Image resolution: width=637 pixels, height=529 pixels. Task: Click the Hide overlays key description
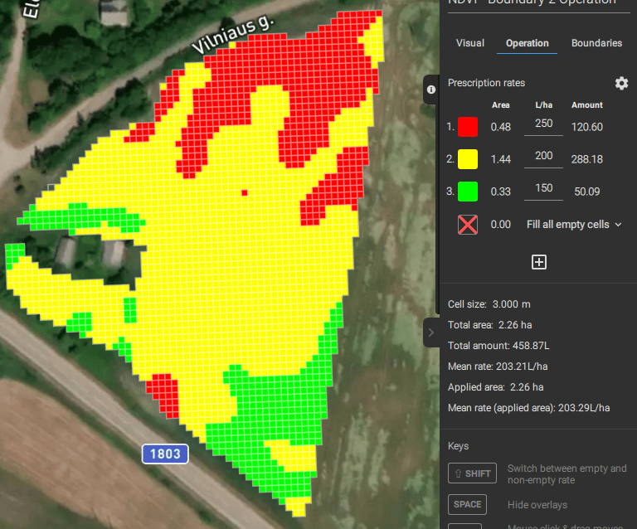537,505
